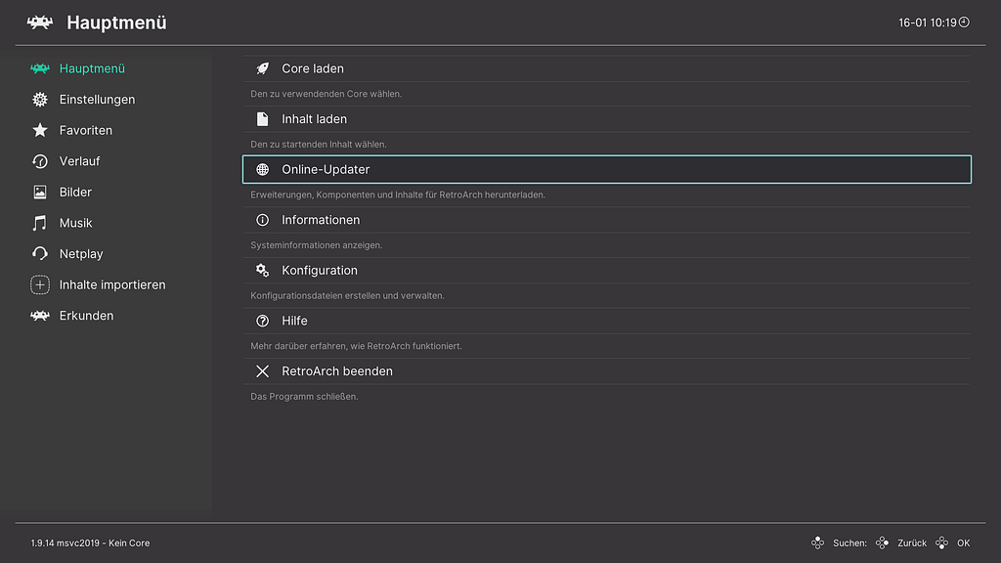Click the clock icon next to the time
This screenshot has width=1001, height=563.
point(964,22)
